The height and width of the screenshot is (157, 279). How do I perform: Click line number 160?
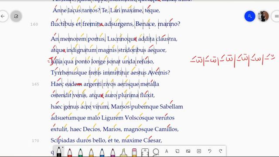pyautogui.click(x=34, y=24)
